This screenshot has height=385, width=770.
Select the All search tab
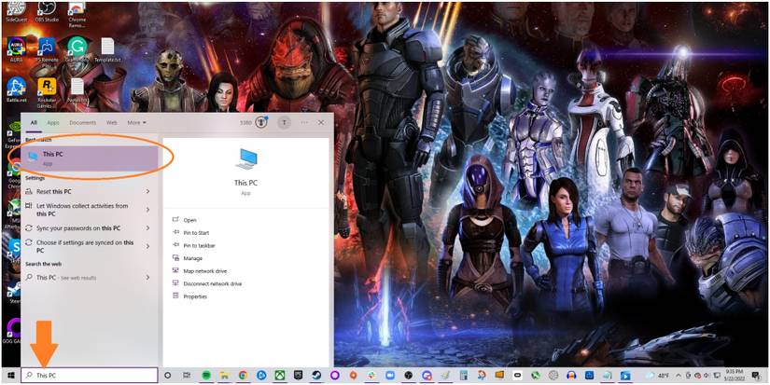[34, 123]
